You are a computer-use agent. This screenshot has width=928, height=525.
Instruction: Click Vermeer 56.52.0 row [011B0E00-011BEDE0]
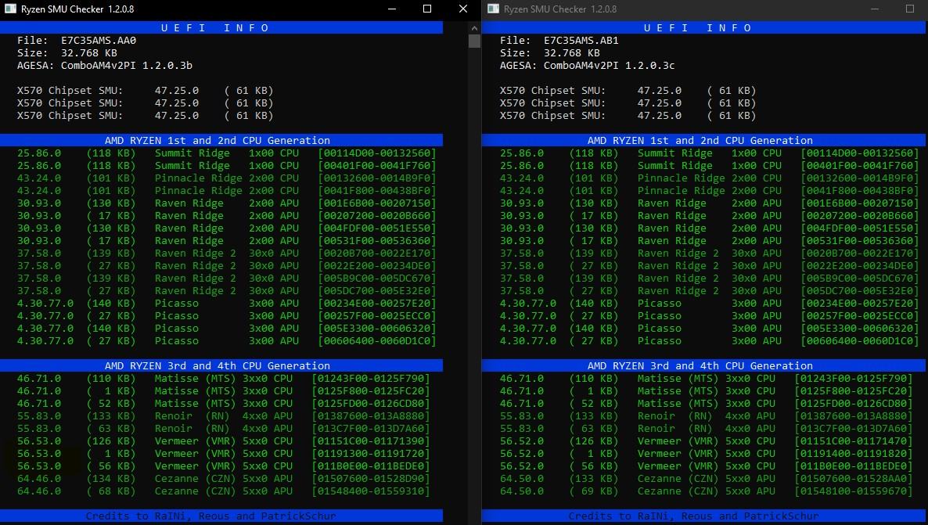coord(707,466)
